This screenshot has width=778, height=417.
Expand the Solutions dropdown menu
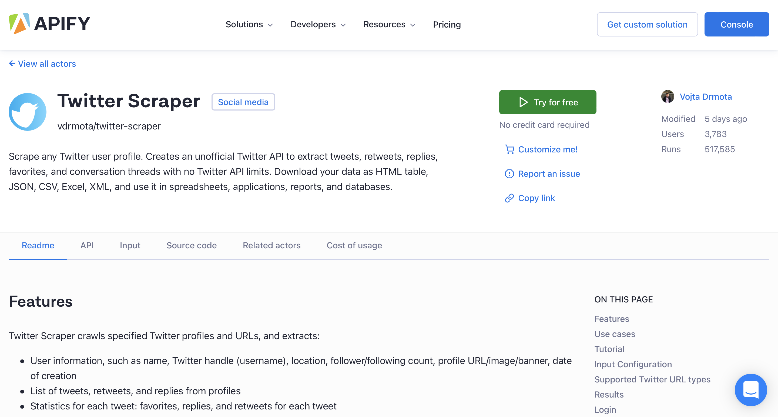tap(249, 25)
